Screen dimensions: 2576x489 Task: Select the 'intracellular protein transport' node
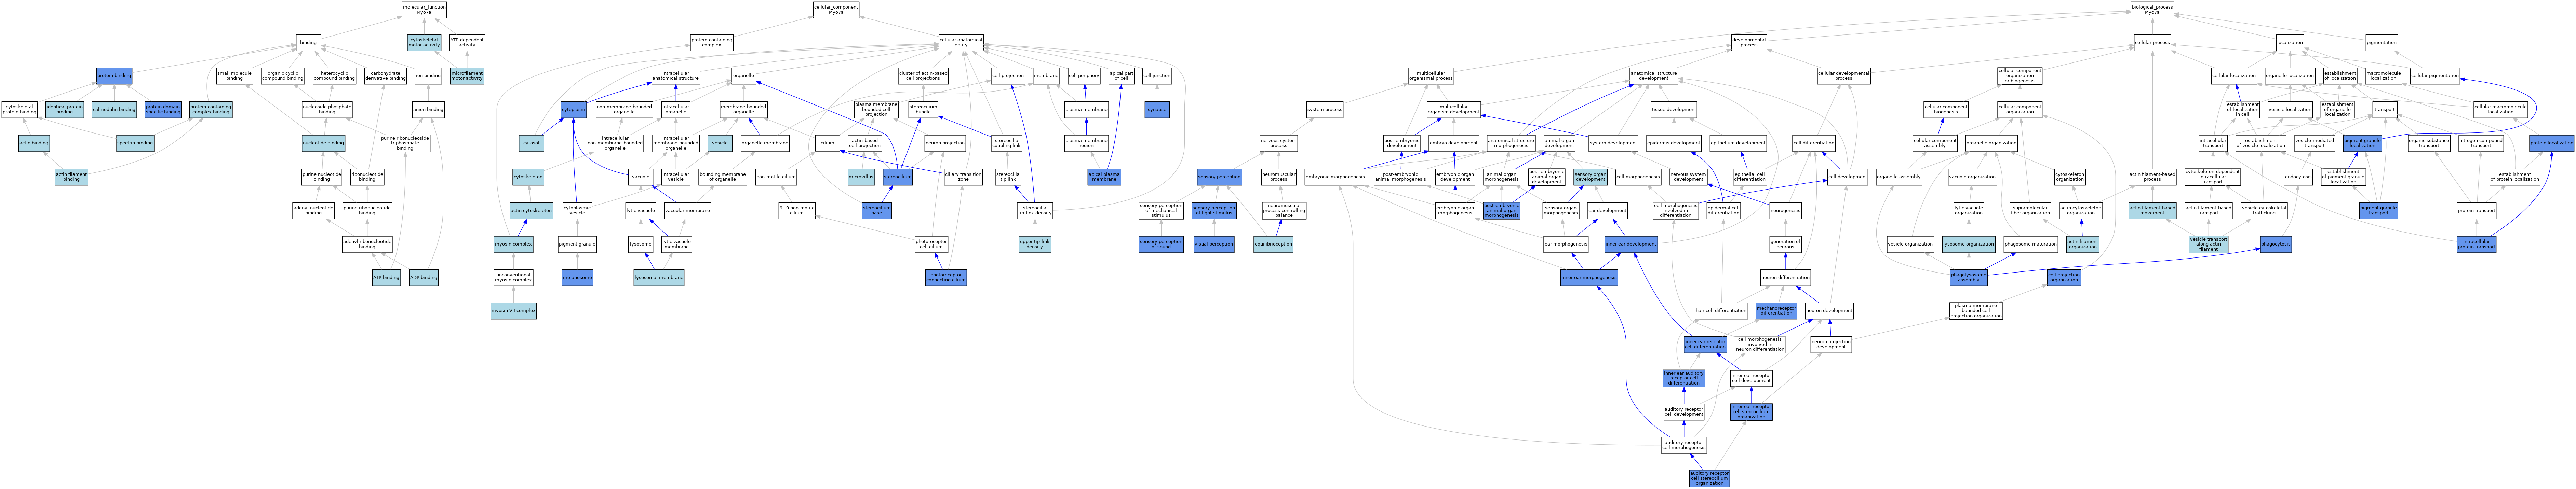[x=2476, y=244]
